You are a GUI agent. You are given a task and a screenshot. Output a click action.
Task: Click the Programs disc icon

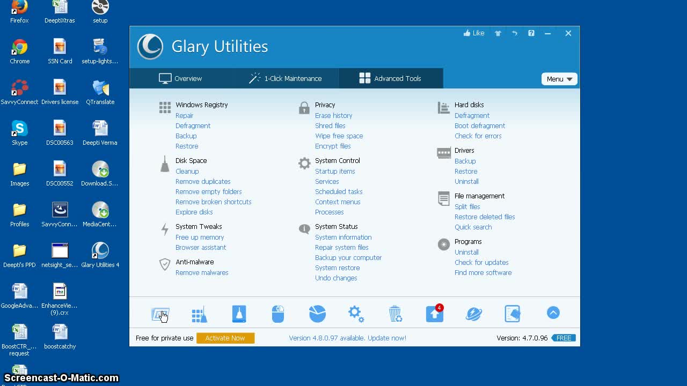click(x=444, y=244)
